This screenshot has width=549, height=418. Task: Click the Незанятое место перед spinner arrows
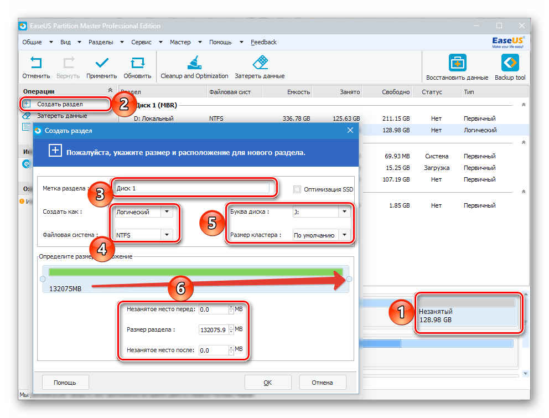pos(231,309)
